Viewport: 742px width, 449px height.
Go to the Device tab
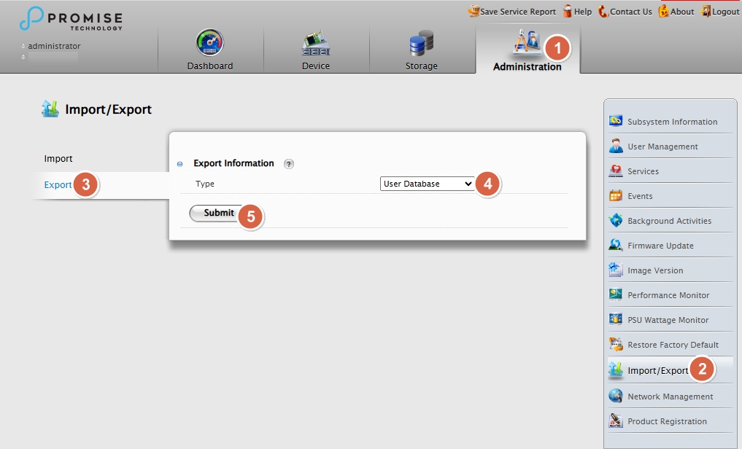click(316, 50)
